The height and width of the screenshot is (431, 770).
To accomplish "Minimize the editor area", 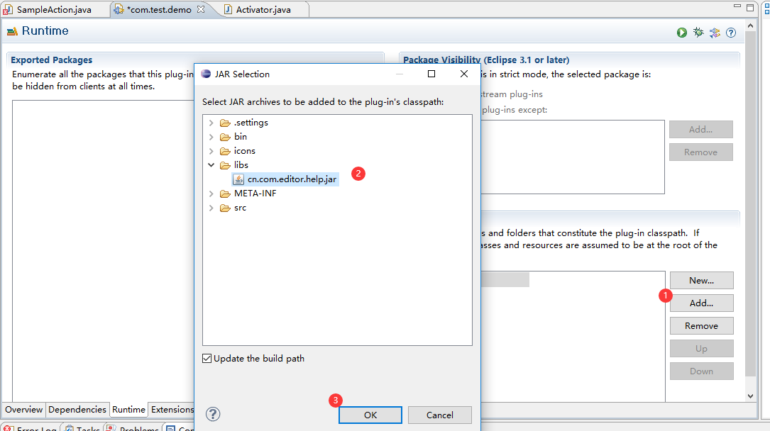I will click(737, 6).
